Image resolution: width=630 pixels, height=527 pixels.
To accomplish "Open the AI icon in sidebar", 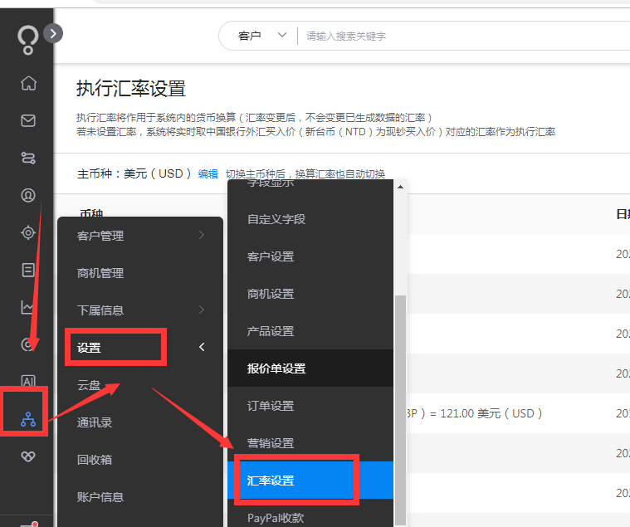I will tap(28, 380).
